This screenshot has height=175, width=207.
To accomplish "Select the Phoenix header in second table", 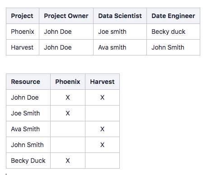I will 68,82.
